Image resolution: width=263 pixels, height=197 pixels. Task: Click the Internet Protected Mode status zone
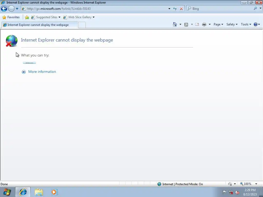(180, 184)
